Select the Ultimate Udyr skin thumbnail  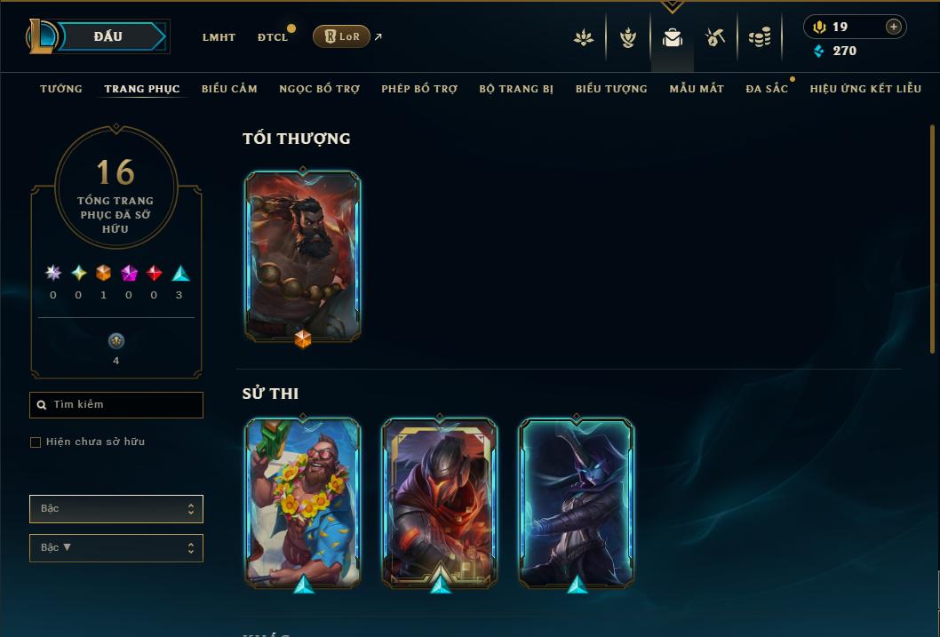point(303,257)
